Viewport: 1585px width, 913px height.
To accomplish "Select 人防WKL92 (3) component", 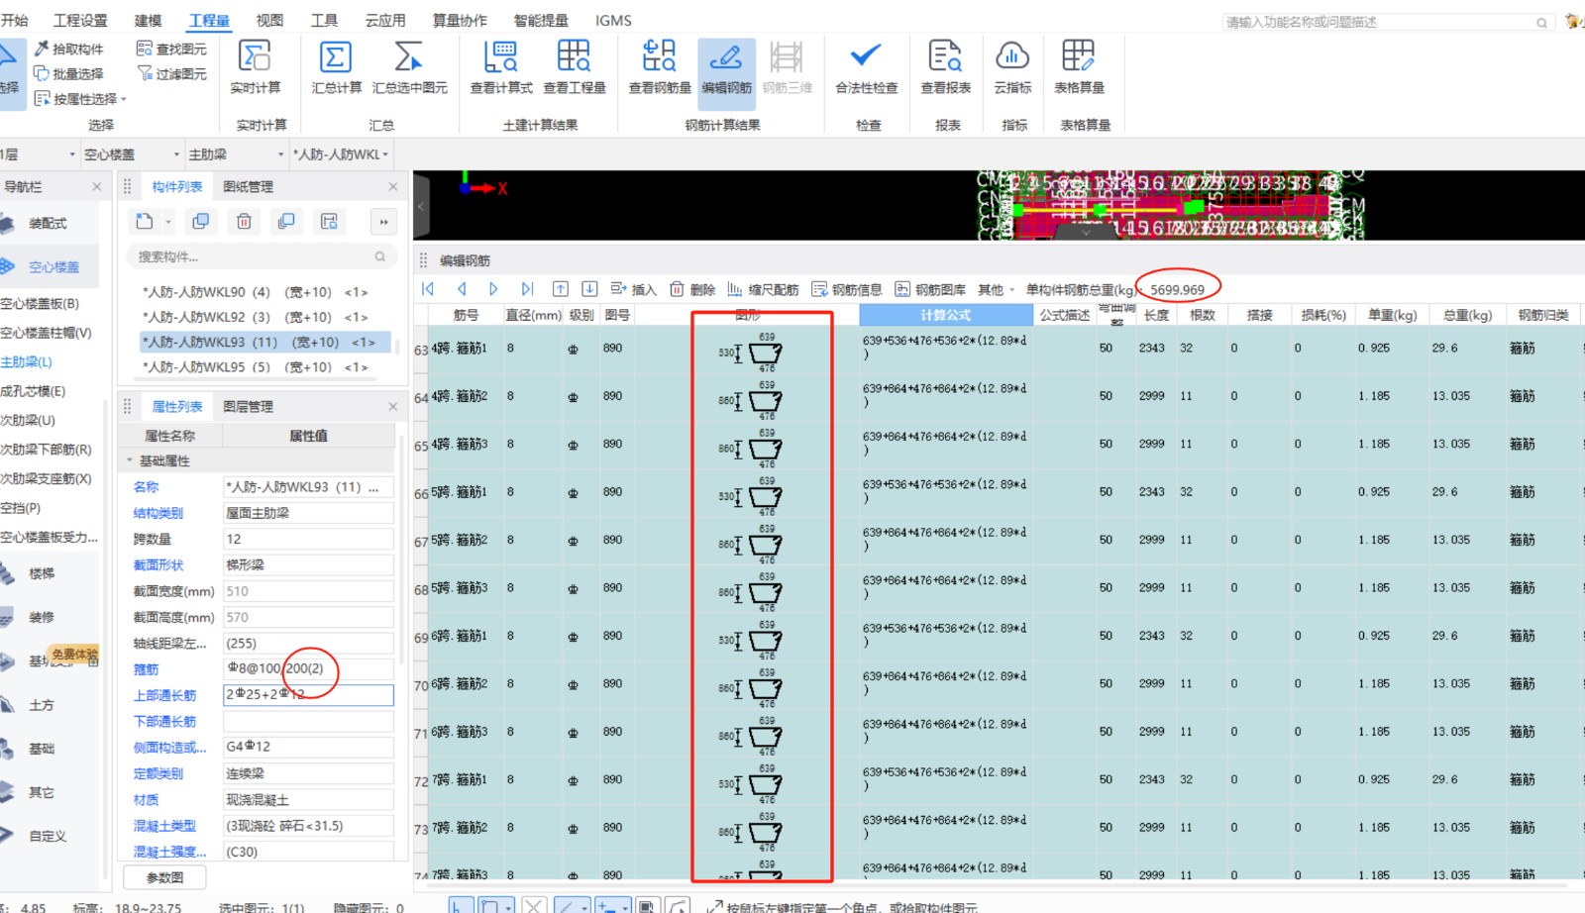I will [x=256, y=317].
